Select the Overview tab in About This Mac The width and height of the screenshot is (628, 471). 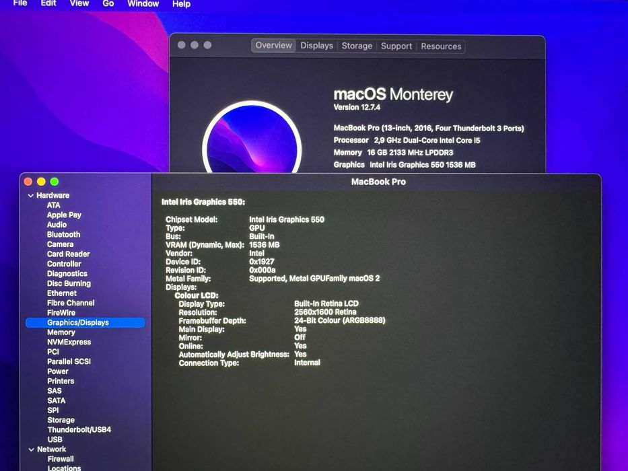(273, 45)
